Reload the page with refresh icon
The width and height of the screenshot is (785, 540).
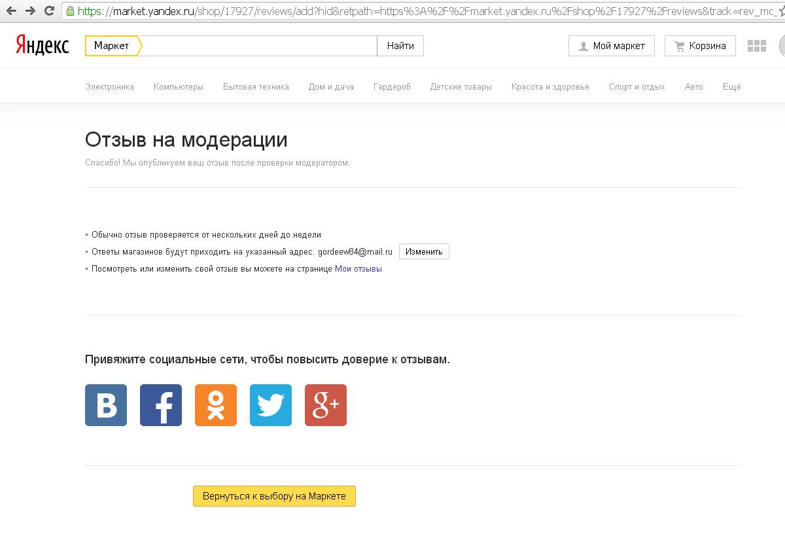pos(50,10)
